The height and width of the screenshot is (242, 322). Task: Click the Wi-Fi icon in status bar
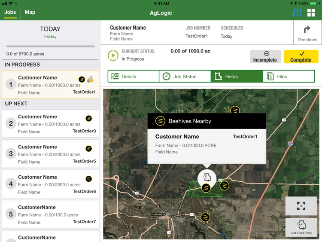11,3
